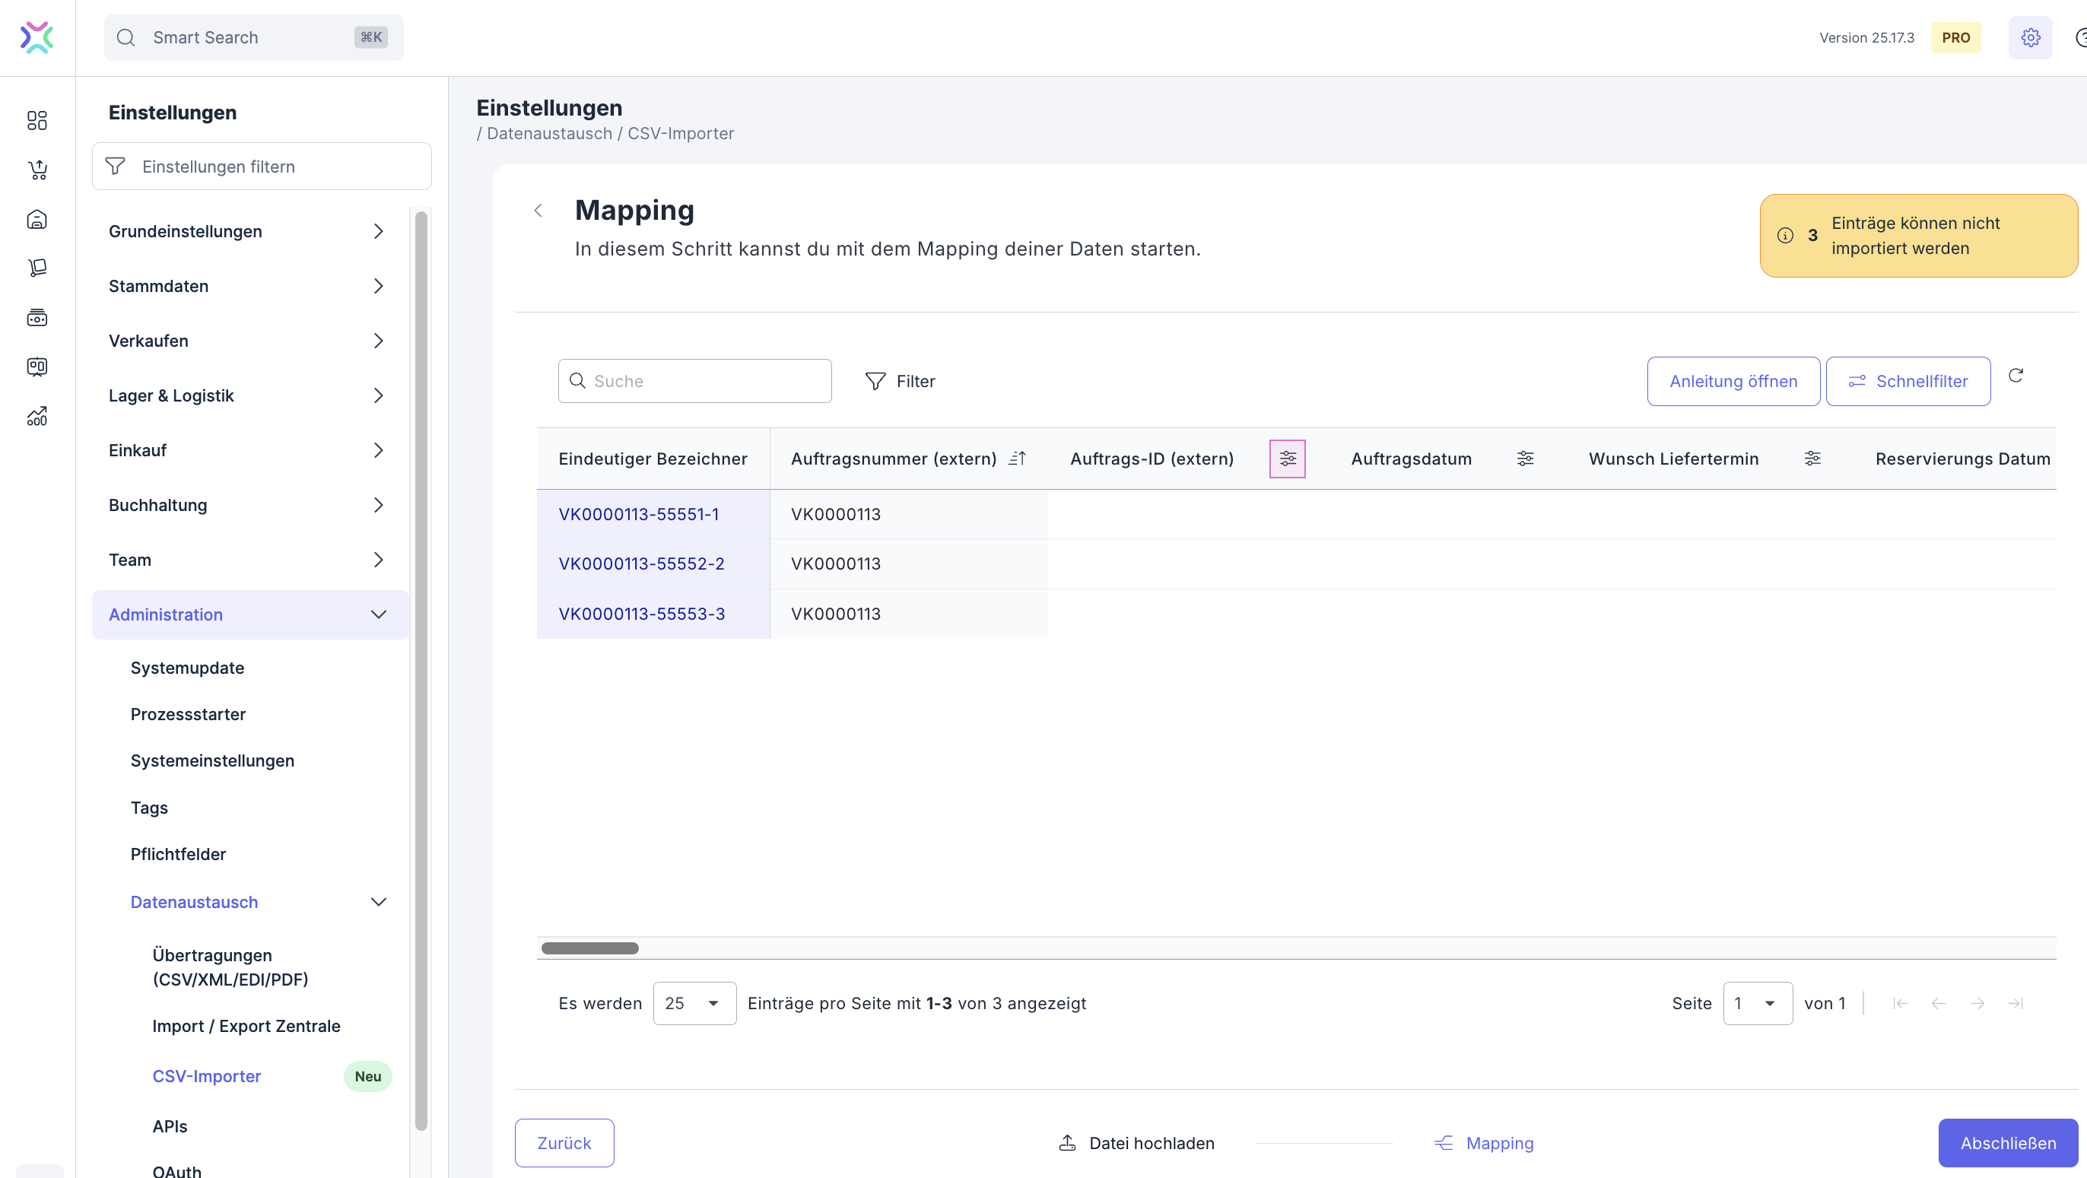Open Wunsch Liefertermin column settings icon
The width and height of the screenshot is (2087, 1178).
(x=1812, y=459)
